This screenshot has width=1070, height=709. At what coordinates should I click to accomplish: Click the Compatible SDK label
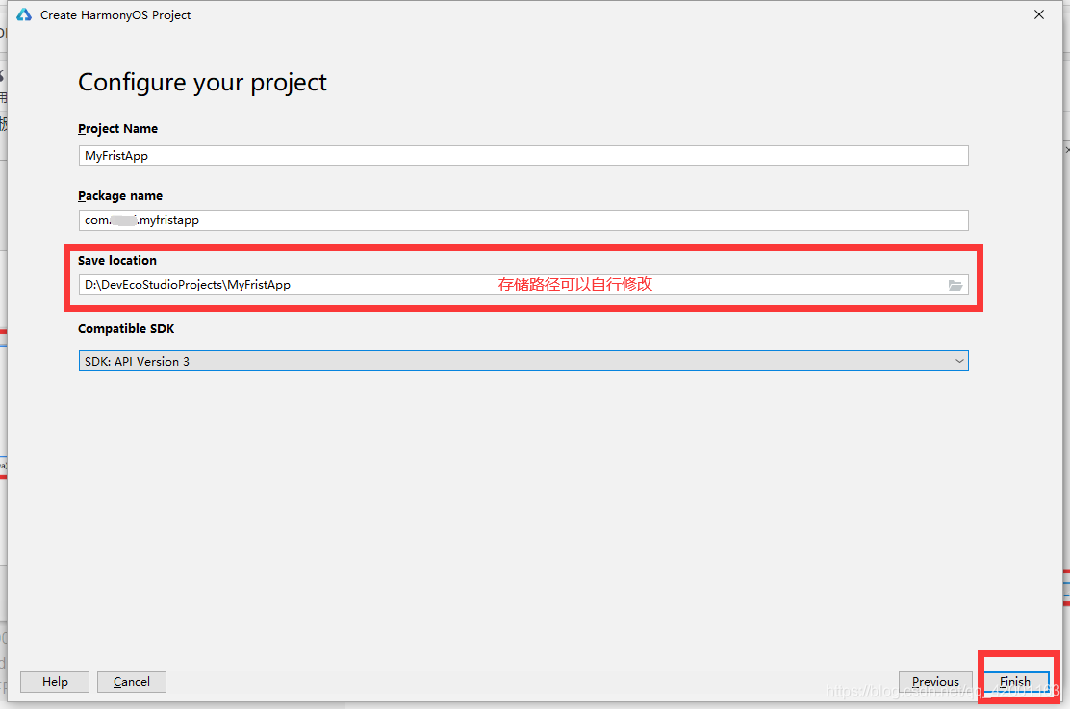pyautogui.click(x=125, y=328)
